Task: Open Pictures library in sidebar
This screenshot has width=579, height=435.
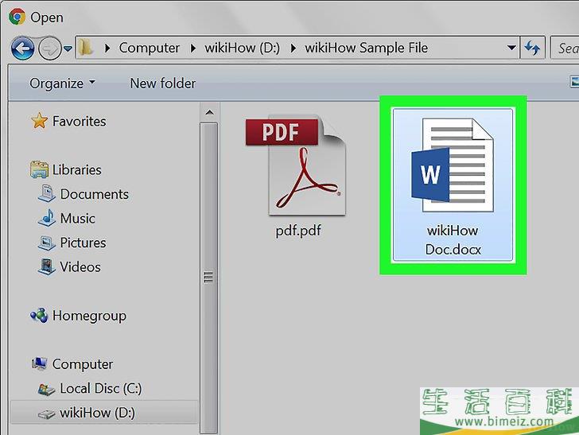Action: (x=83, y=243)
